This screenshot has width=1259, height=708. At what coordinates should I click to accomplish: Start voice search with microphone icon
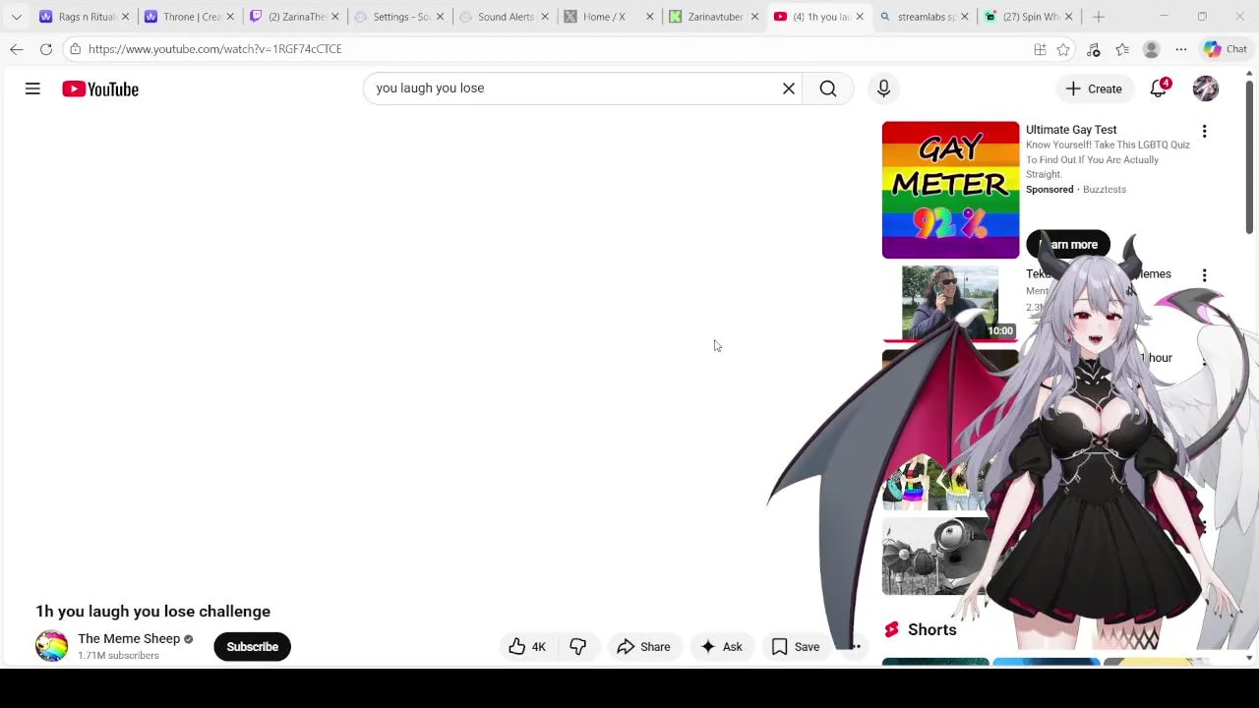(x=883, y=88)
